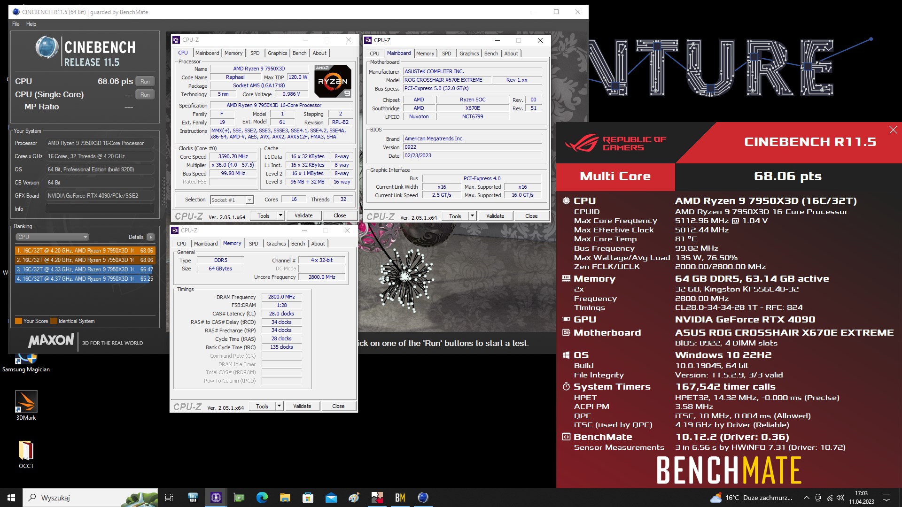Open the notification center icon

tap(886, 498)
